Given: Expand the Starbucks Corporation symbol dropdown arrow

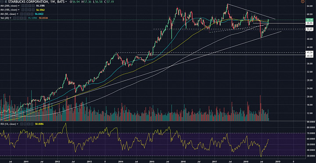Looking at the screenshot, I should tap(66, 2).
